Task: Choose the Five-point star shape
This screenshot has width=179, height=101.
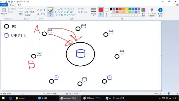Action: coord(62,15)
